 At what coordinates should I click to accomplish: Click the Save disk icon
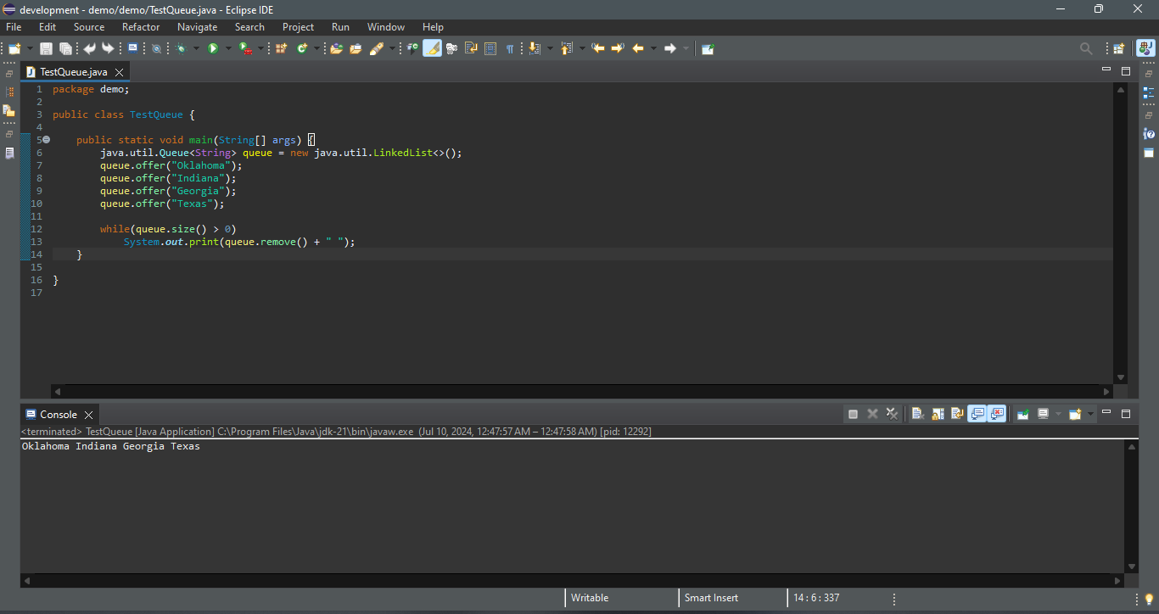click(x=47, y=49)
